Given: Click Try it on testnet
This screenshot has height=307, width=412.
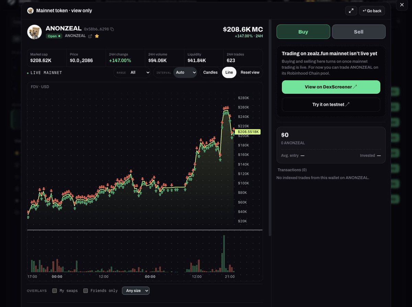Looking at the screenshot, I should [331, 104].
